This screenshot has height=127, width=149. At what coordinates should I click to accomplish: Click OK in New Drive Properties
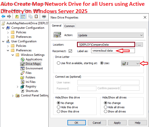pyautogui.click(x=77, y=123)
